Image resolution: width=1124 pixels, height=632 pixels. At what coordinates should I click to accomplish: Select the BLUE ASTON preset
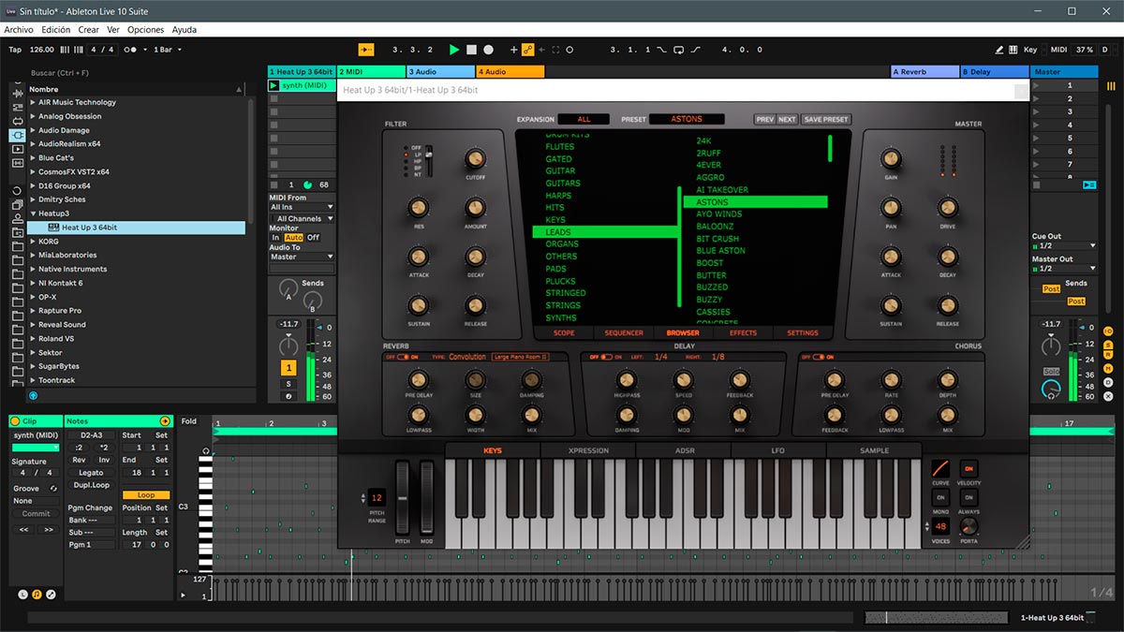[721, 251]
